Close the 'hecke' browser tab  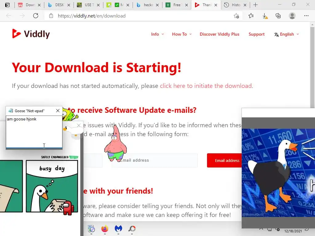tap(157, 5)
